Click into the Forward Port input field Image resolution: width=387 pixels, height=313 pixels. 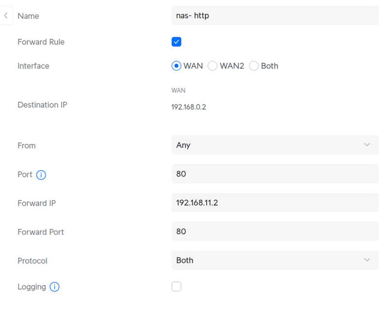pyautogui.click(x=274, y=231)
